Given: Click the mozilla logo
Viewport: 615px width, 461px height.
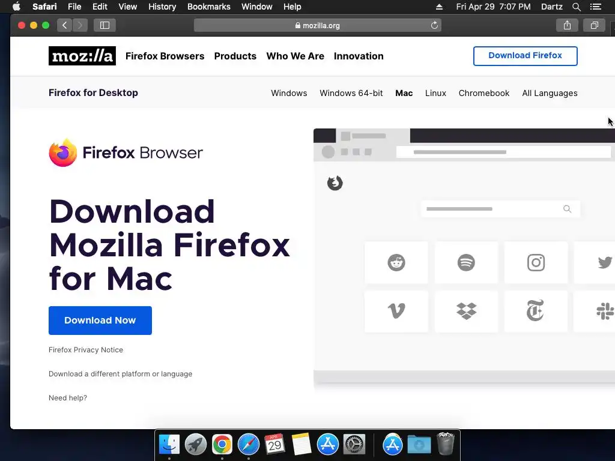Looking at the screenshot, I should point(82,56).
